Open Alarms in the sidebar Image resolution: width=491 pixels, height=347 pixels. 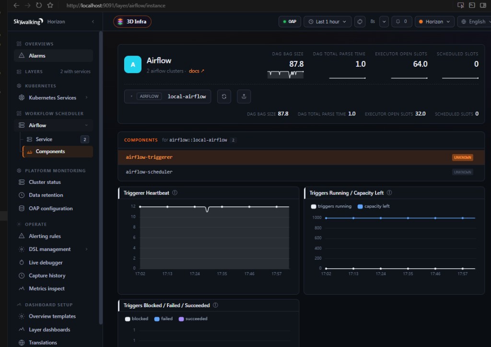pyautogui.click(x=53, y=56)
